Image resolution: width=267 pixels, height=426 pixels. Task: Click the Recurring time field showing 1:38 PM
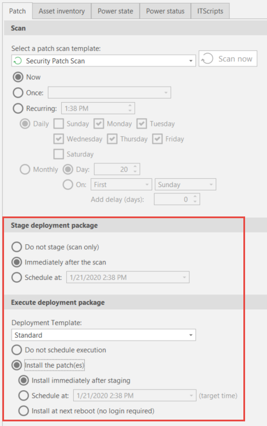[x=98, y=109]
